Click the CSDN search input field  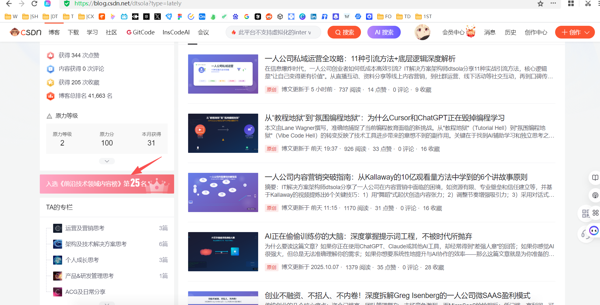(273, 32)
